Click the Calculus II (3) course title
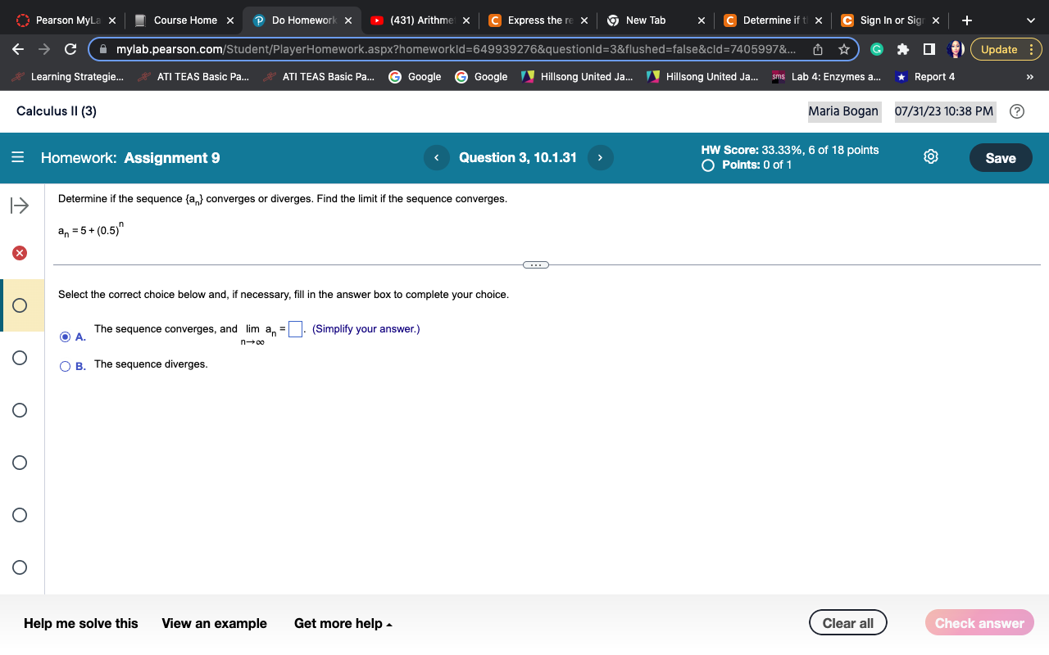The width and height of the screenshot is (1049, 655). pos(57,111)
